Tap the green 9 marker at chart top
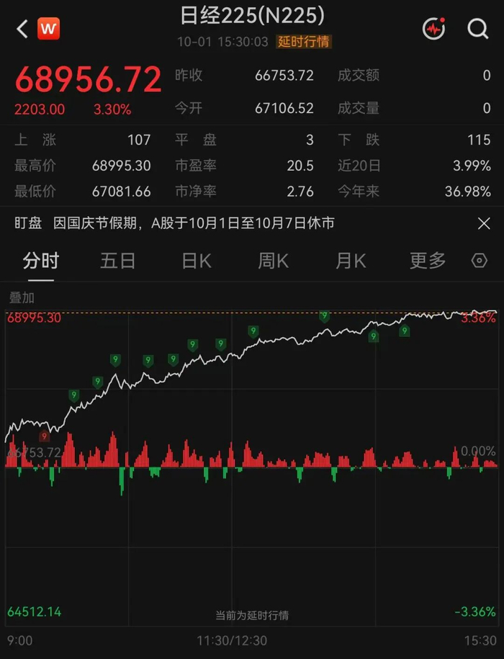The image size is (504, 659). [x=324, y=316]
